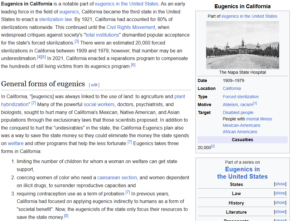Click the total institutions link
The image size is (291, 221).
tap(102, 35)
